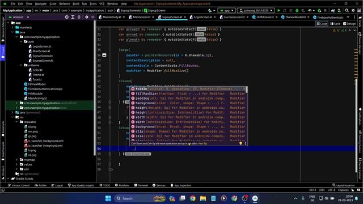Open File Explorer from the taskbar
363x204 pixels.
tap(203, 198)
